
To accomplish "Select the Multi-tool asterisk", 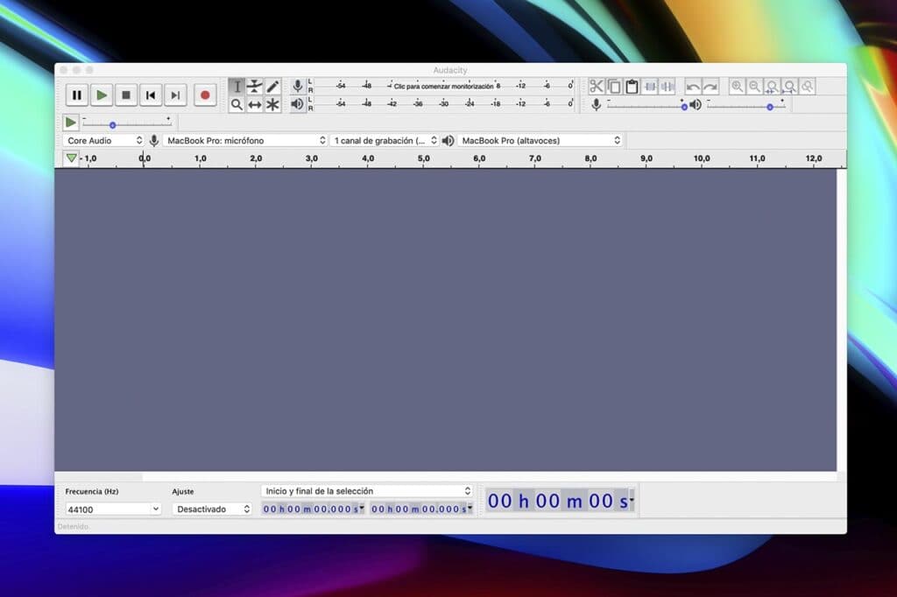I will point(273,105).
